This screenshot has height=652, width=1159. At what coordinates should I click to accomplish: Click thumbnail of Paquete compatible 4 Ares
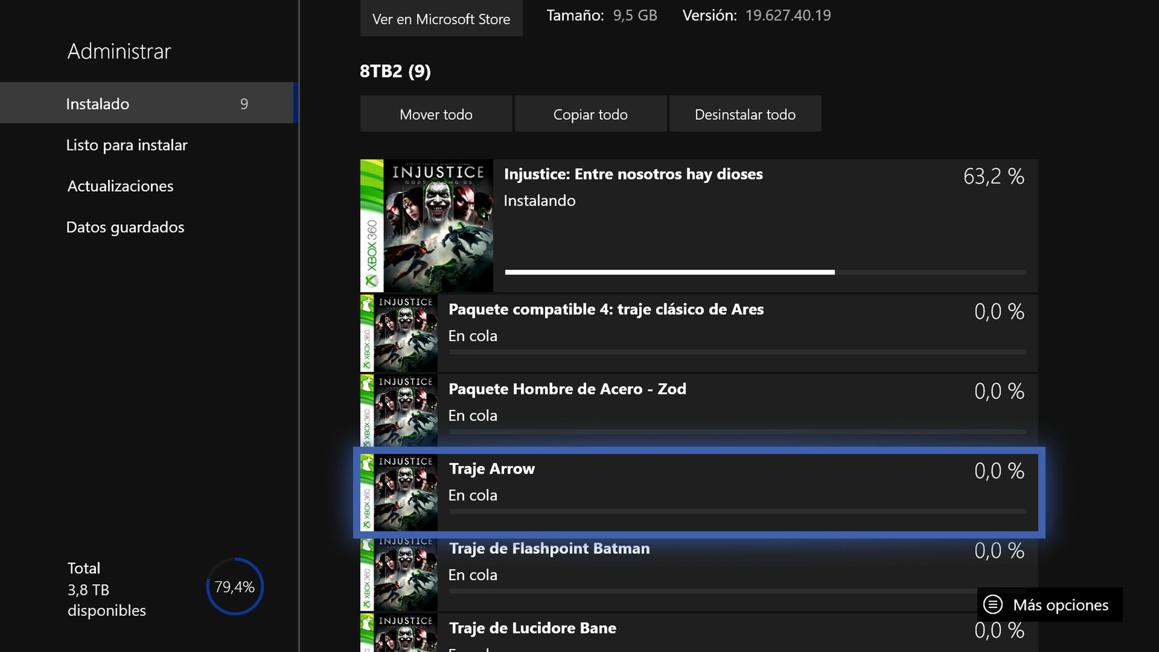pyautogui.click(x=398, y=333)
